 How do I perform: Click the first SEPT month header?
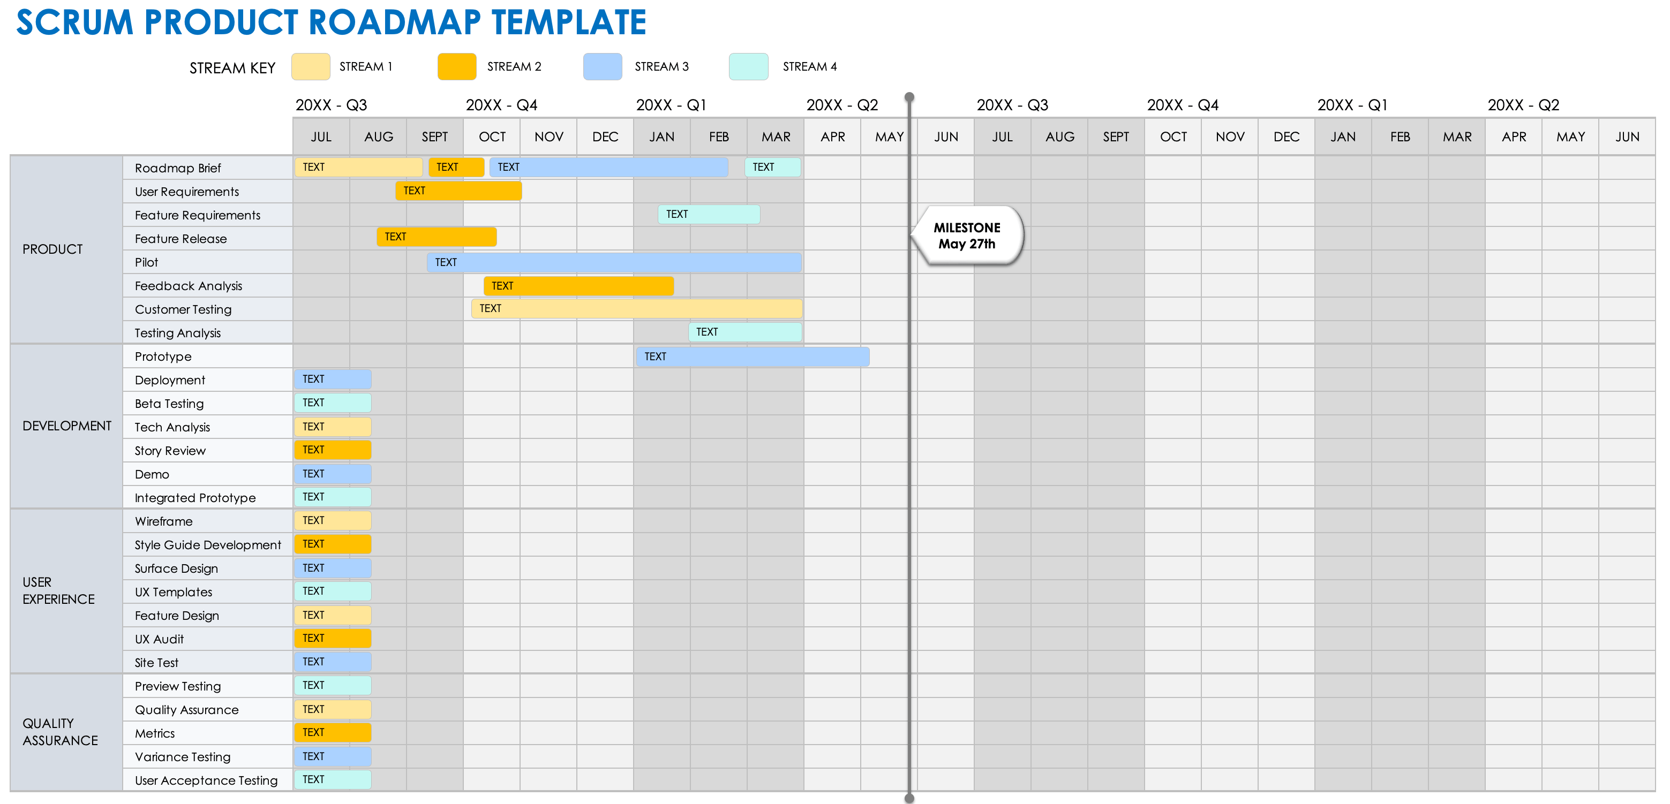[x=435, y=136]
